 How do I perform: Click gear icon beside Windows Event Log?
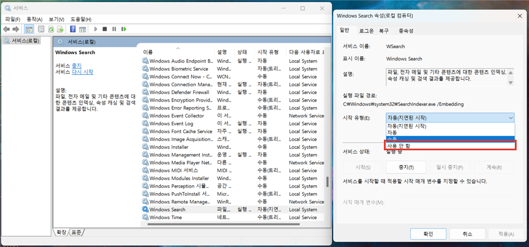(145, 124)
